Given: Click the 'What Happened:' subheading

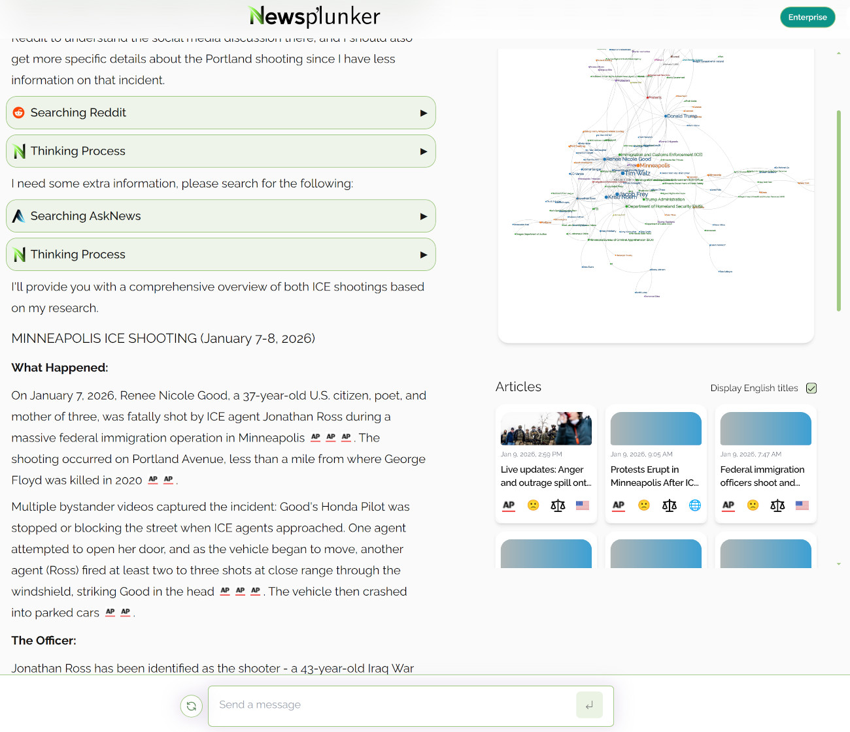Looking at the screenshot, I should (59, 368).
